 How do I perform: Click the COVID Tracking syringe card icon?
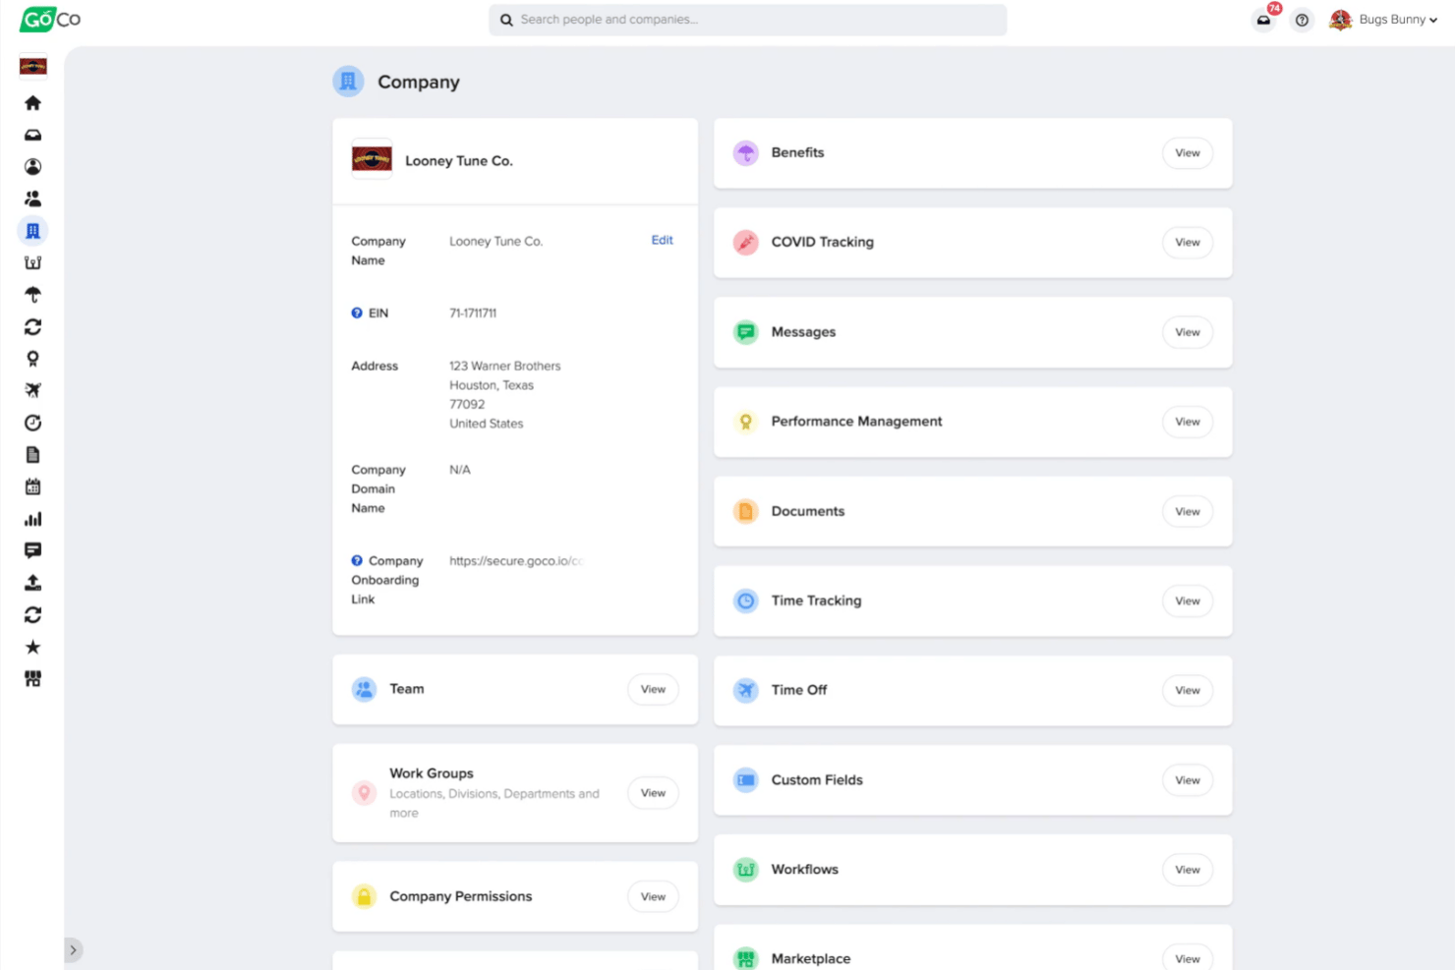[x=746, y=243]
